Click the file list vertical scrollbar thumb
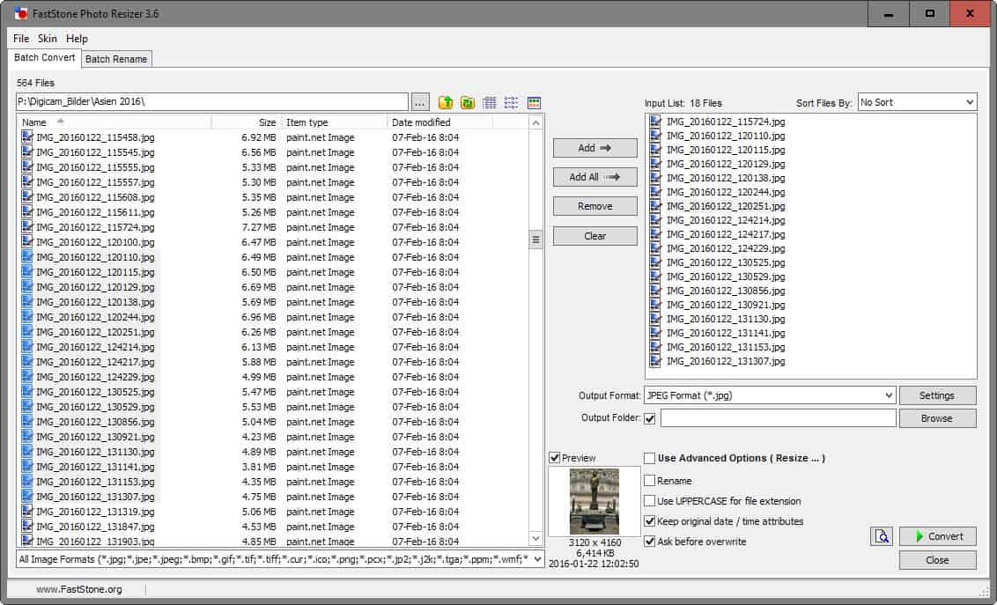This screenshot has width=997, height=605. point(535,240)
